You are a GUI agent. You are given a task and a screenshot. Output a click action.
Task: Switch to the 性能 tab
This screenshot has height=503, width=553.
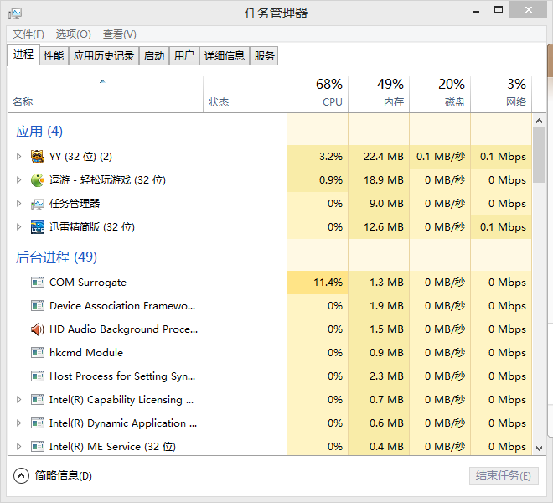[54, 56]
